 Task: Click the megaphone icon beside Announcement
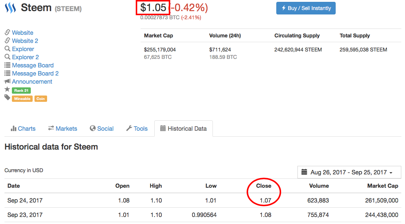point(7,81)
